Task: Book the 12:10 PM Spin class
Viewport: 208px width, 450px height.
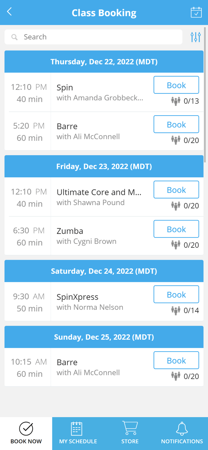Action: [176, 85]
